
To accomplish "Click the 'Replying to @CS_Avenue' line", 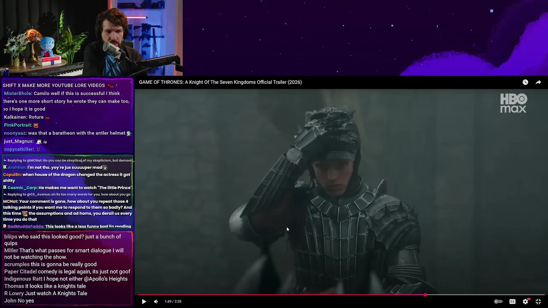I will [x=67, y=194].
